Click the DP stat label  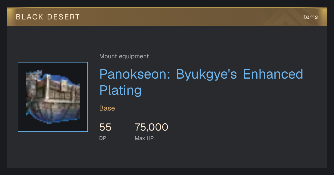[x=103, y=138]
